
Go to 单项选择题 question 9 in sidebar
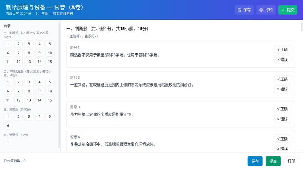pos(39,91)
